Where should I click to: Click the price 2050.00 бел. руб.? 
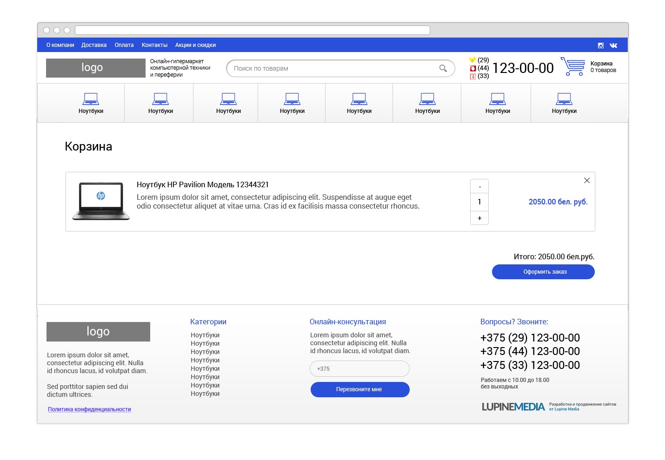(x=558, y=202)
